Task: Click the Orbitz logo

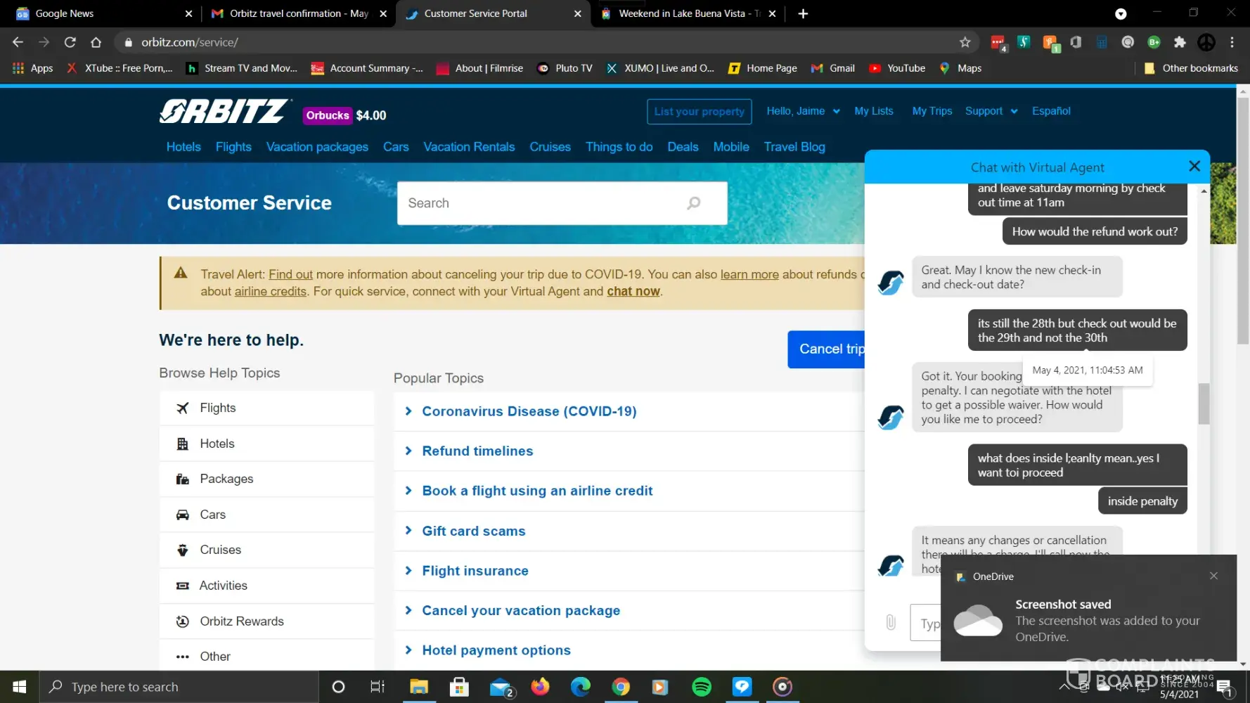Action: tap(224, 112)
